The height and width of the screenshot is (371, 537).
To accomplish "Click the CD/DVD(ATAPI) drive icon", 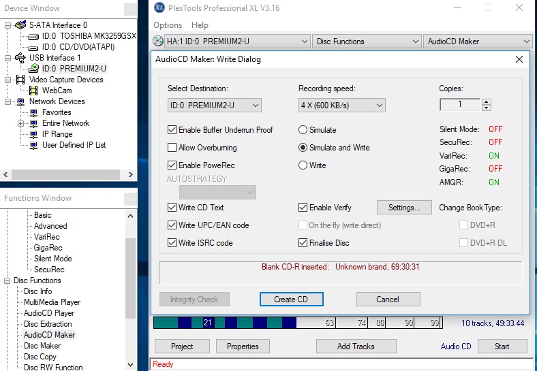I will pyautogui.click(x=33, y=47).
